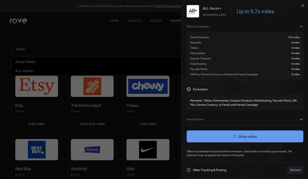Open the Best Buy logo thumbnail
This screenshot has width=308, height=179.
click(x=36, y=150)
